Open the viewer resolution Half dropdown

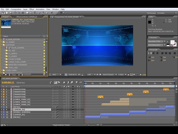coord(91,74)
